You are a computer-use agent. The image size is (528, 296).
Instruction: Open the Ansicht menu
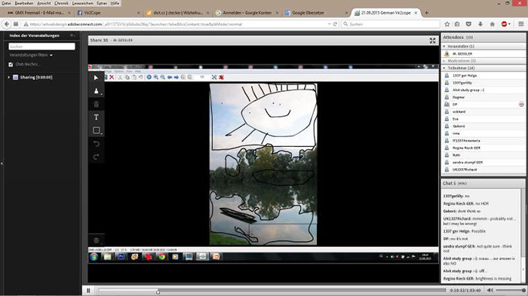click(x=44, y=3)
